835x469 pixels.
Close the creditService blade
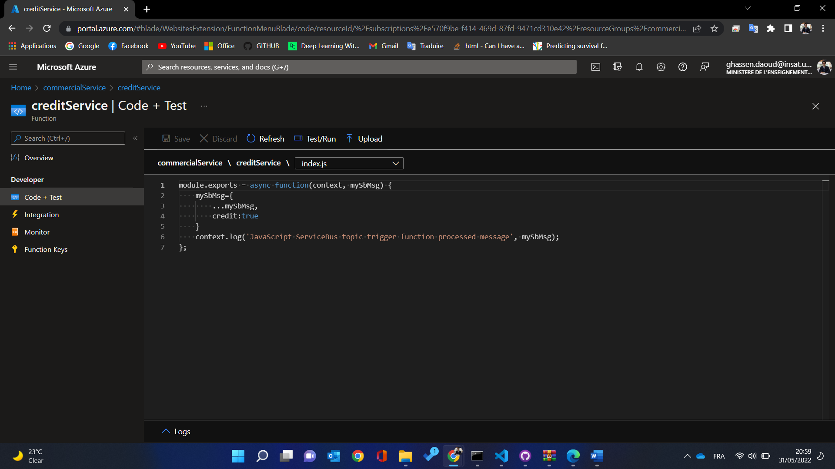tap(815, 106)
